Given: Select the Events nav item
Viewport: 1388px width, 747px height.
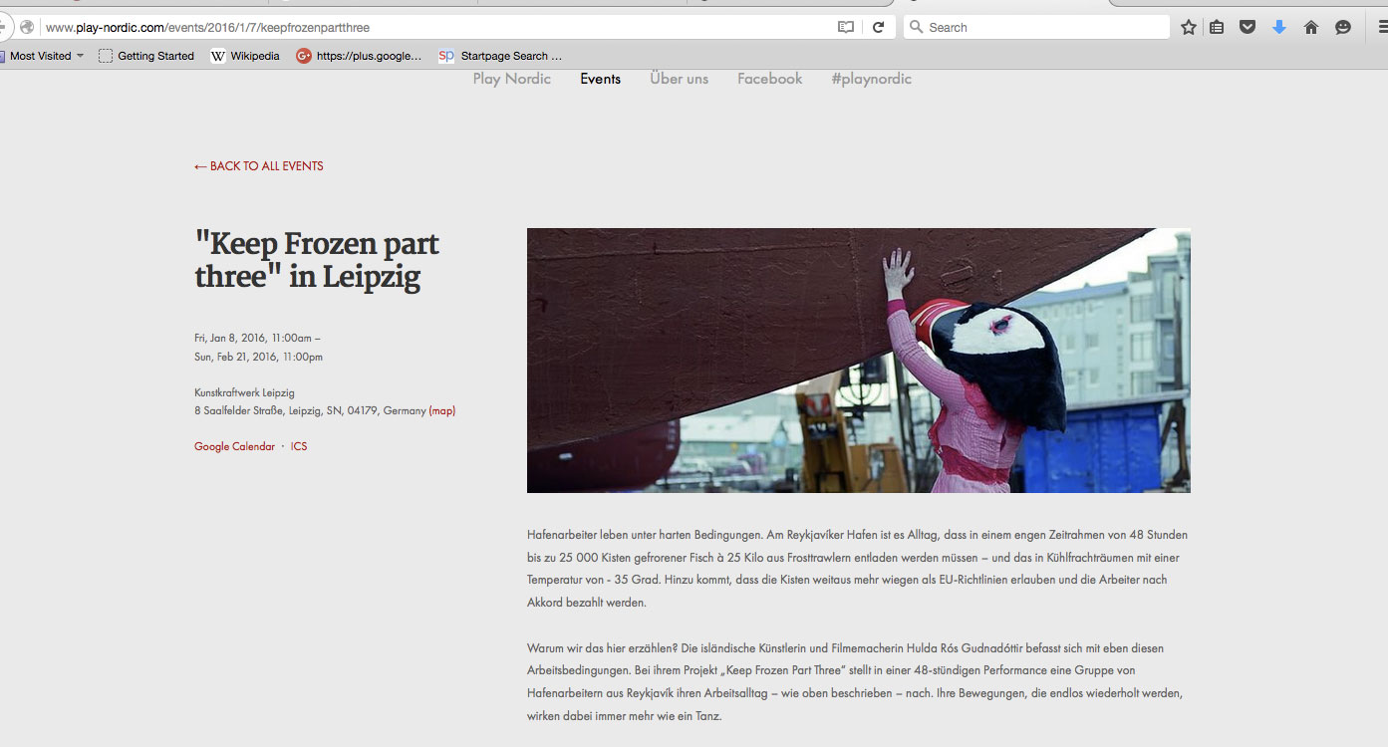Looking at the screenshot, I should pos(601,79).
